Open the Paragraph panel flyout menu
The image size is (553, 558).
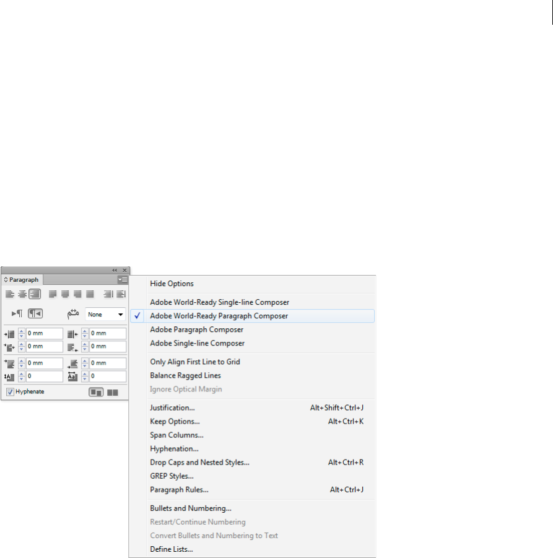tap(123, 280)
